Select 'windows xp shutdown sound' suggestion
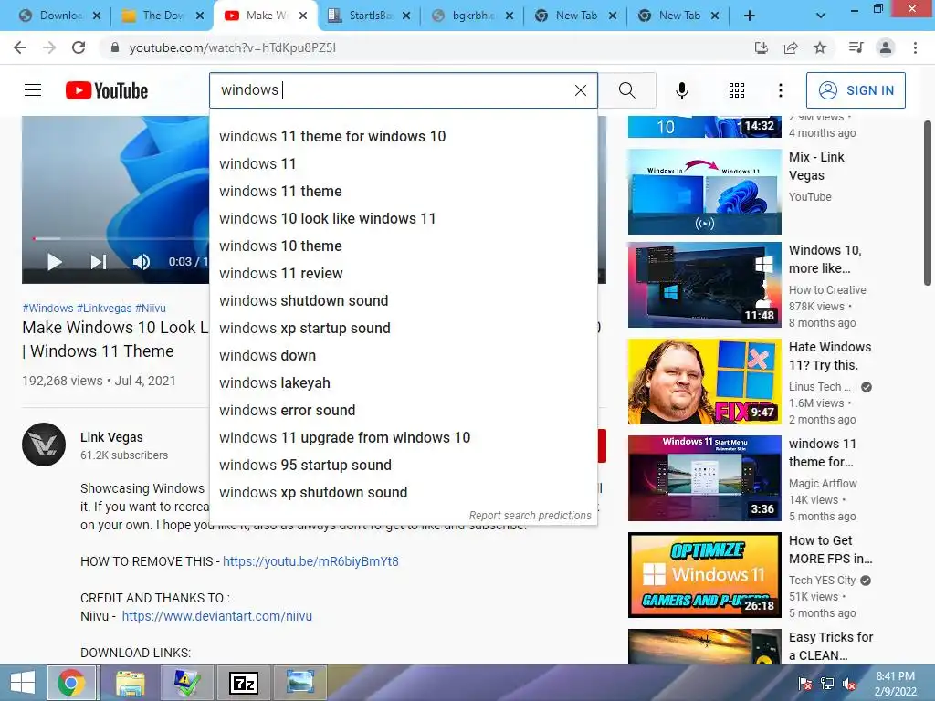 (403, 493)
